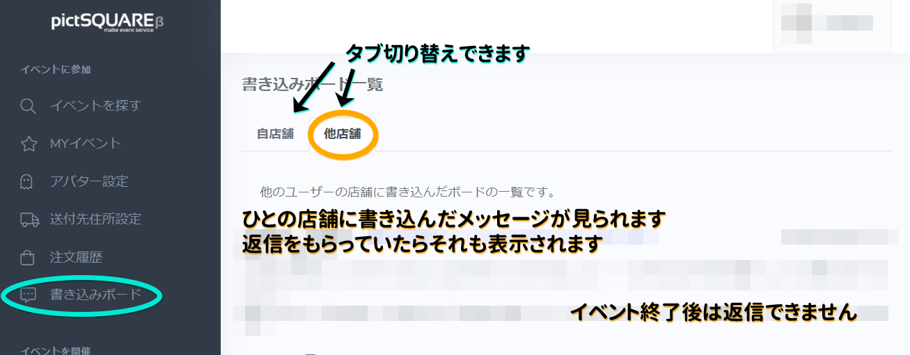The height and width of the screenshot is (355, 910).
Task: Click the star icon beside MYイベント
Action: pos(28,144)
